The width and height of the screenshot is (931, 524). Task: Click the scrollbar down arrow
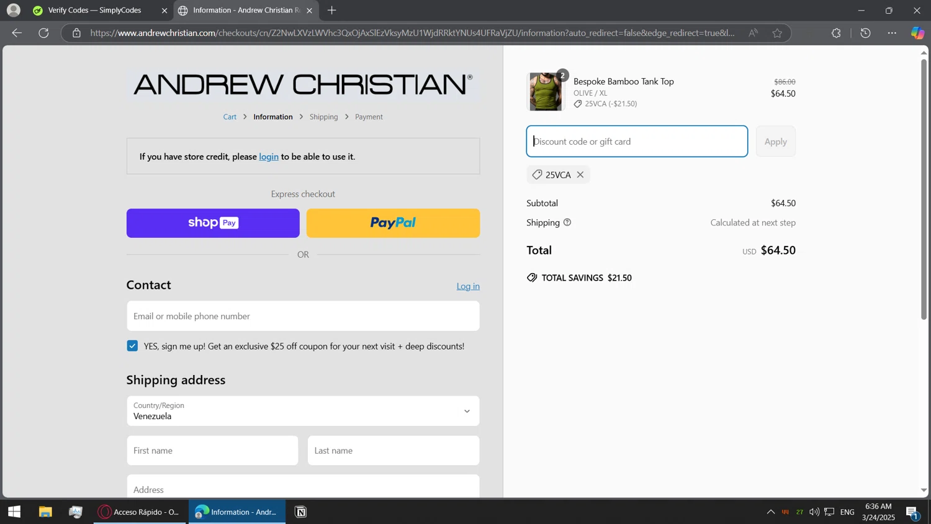click(x=924, y=490)
